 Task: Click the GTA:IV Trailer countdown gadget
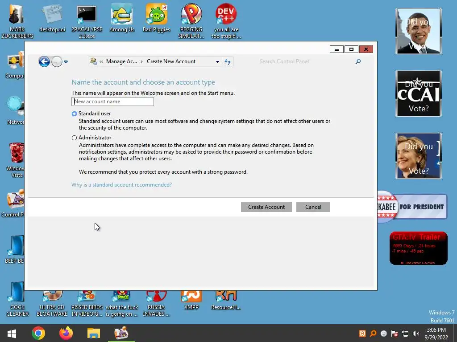pyautogui.click(x=419, y=248)
